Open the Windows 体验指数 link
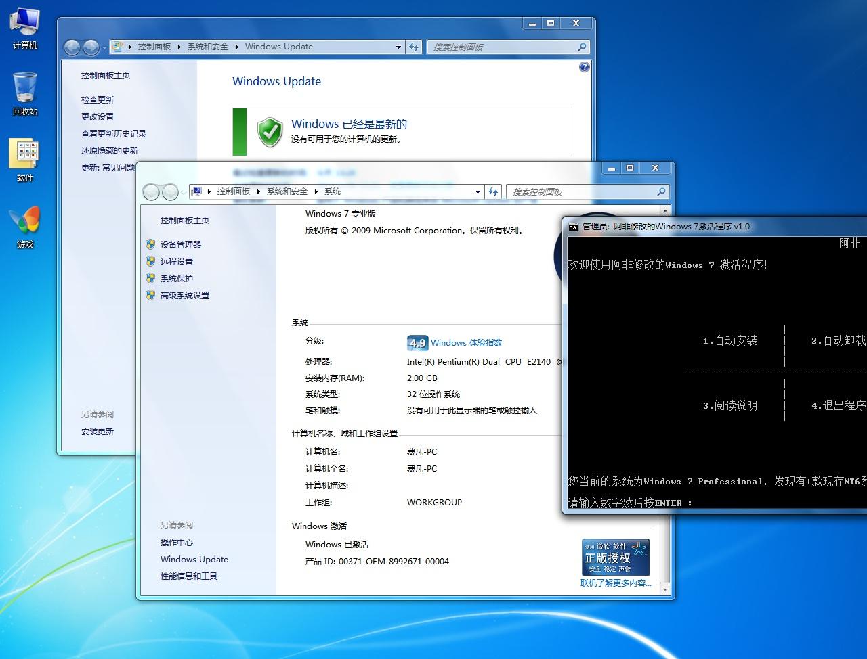The image size is (867, 659). (x=466, y=343)
